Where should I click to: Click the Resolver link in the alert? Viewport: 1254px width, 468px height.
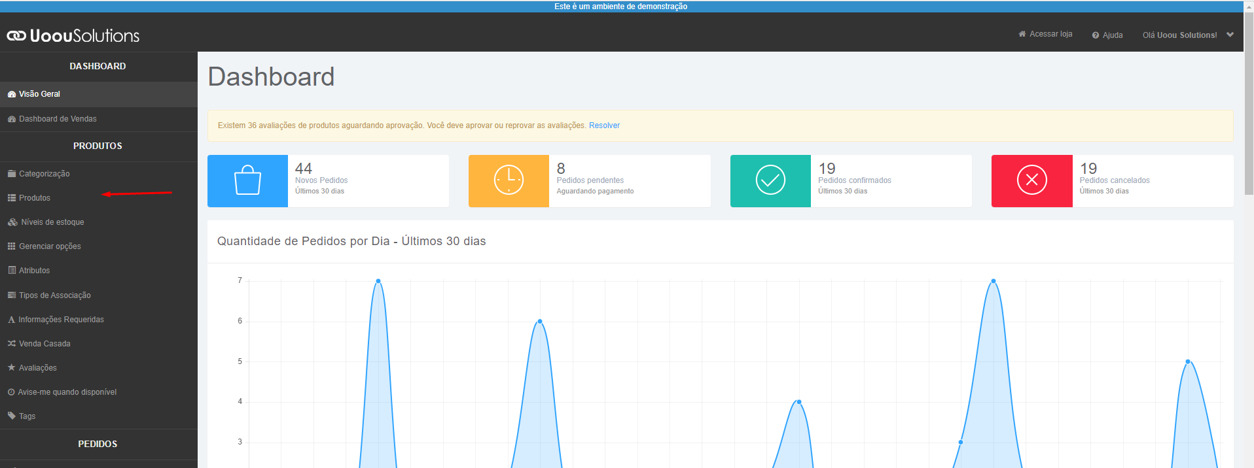pyautogui.click(x=604, y=125)
